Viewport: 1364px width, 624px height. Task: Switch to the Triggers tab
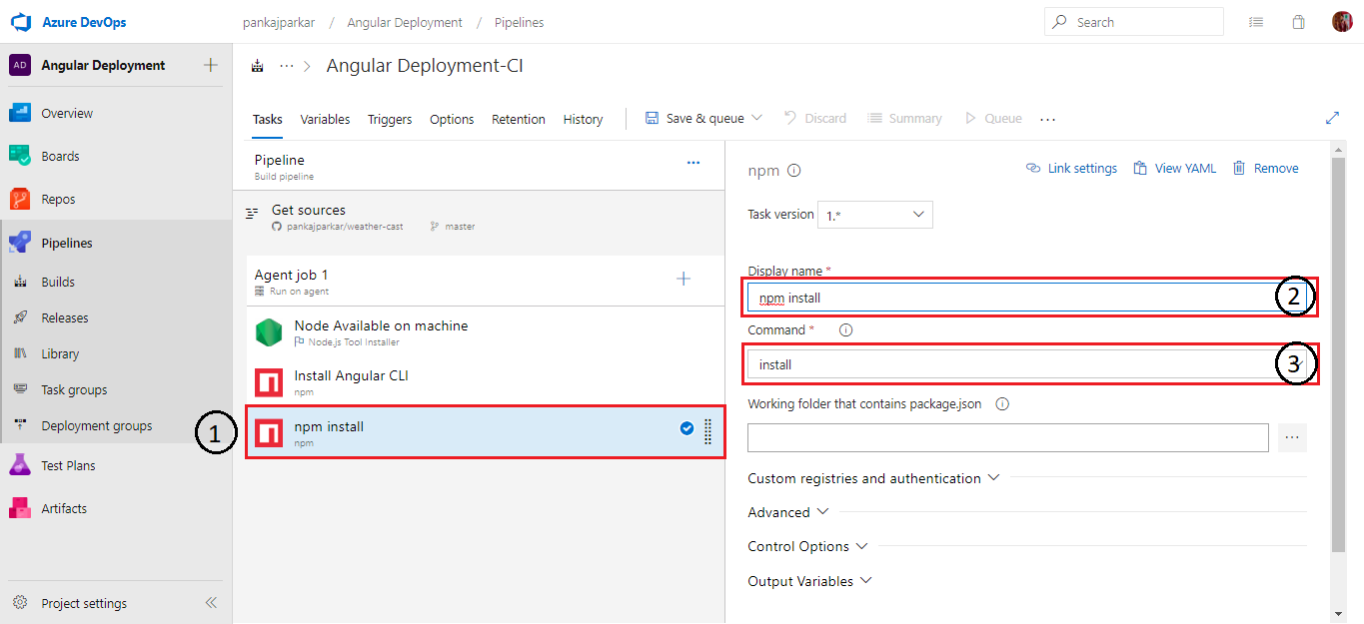tap(390, 119)
